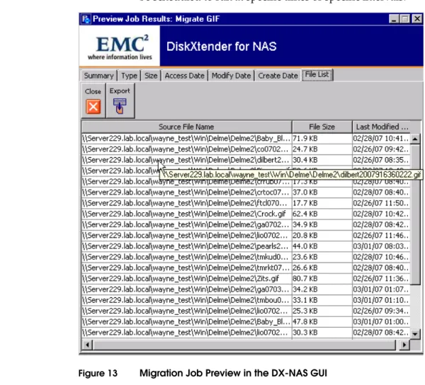Click the 26.6 KB file size cell
The height and width of the screenshot is (385, 425).
coord(322,268)
